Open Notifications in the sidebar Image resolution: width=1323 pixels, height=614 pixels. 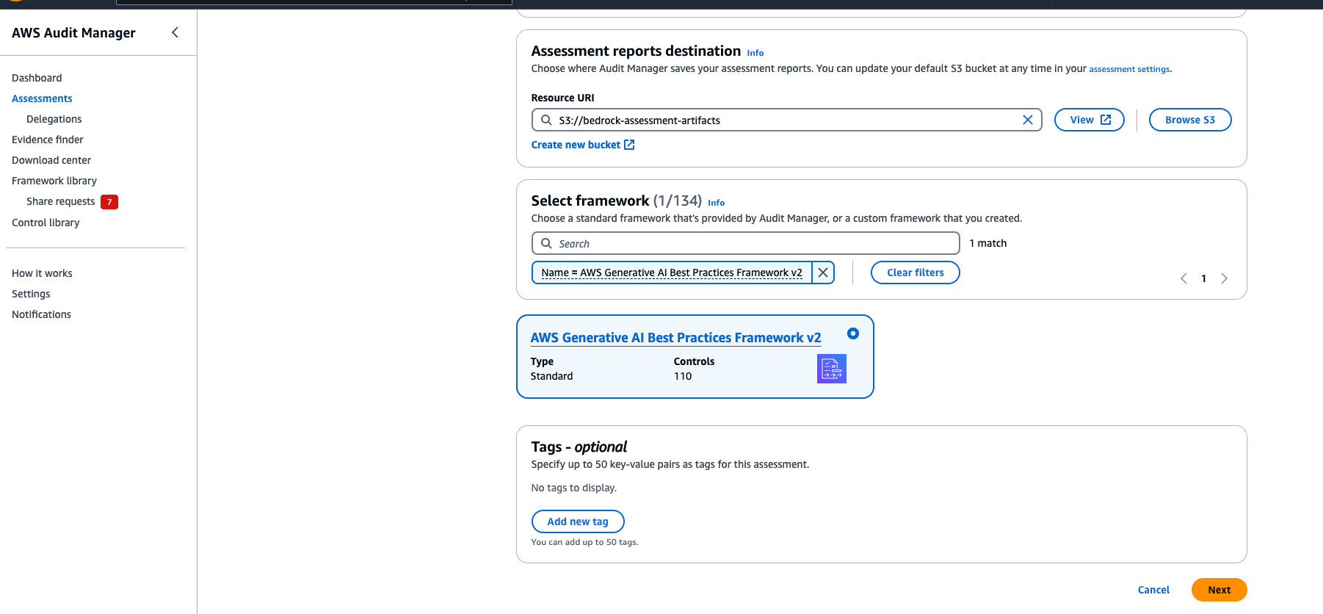coord(41,314)
